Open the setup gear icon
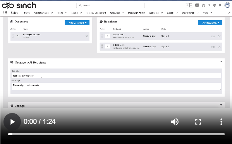The height and width of the screenshot is (144, 232). tap(214, 5)
